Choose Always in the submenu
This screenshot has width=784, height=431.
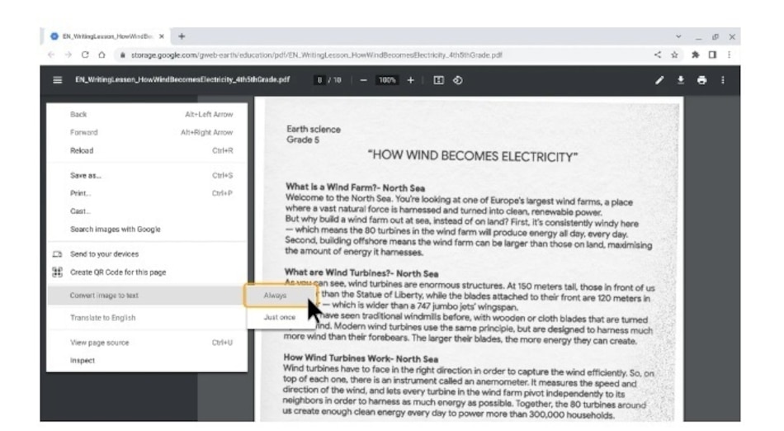pyautogui.click(x=280, y=296)
